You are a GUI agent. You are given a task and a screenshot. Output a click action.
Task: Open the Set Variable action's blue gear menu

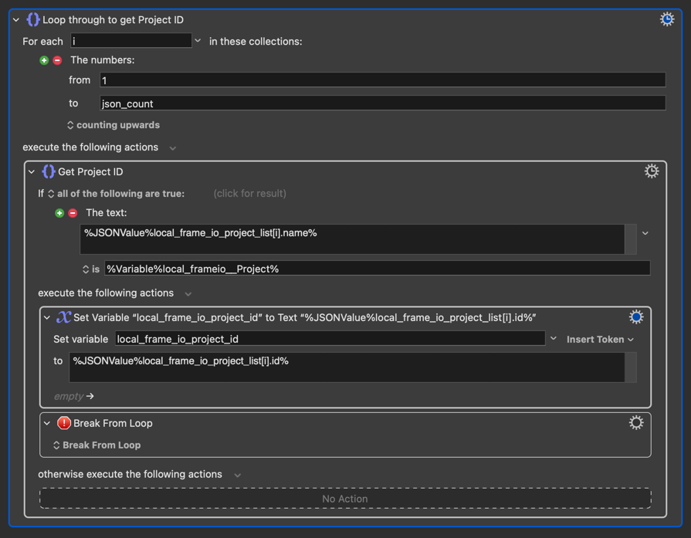636,317
